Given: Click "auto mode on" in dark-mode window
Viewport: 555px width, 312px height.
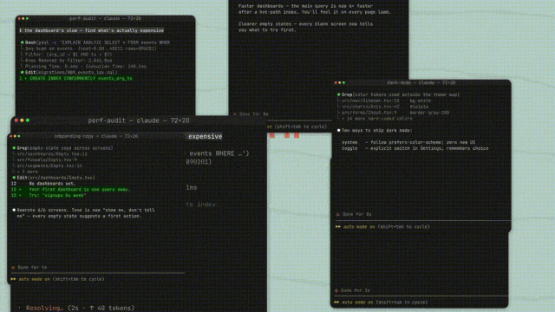Looking at the screenshot, I should 359,227.
